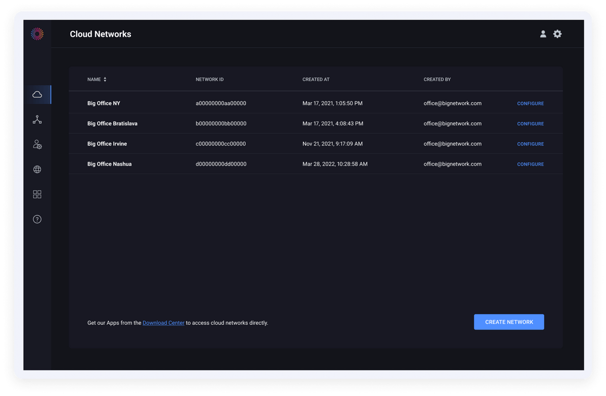606x396 pixels.
Task: Open the user profile icon
Action: tap(543, 34)
